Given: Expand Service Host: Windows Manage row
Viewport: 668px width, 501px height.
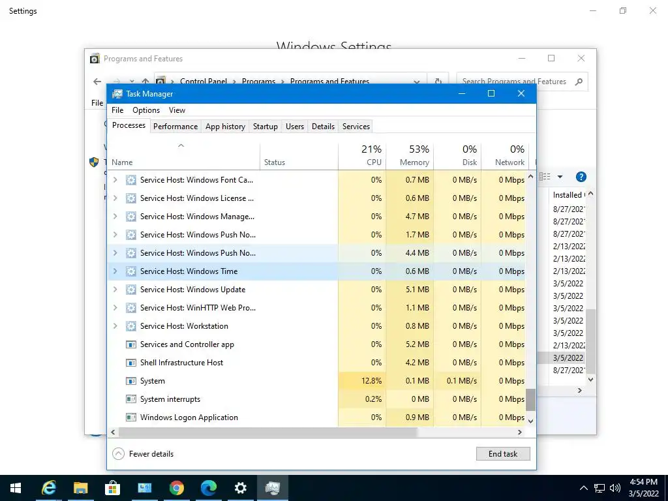Looking at the screenshot, I should point(115,217).
